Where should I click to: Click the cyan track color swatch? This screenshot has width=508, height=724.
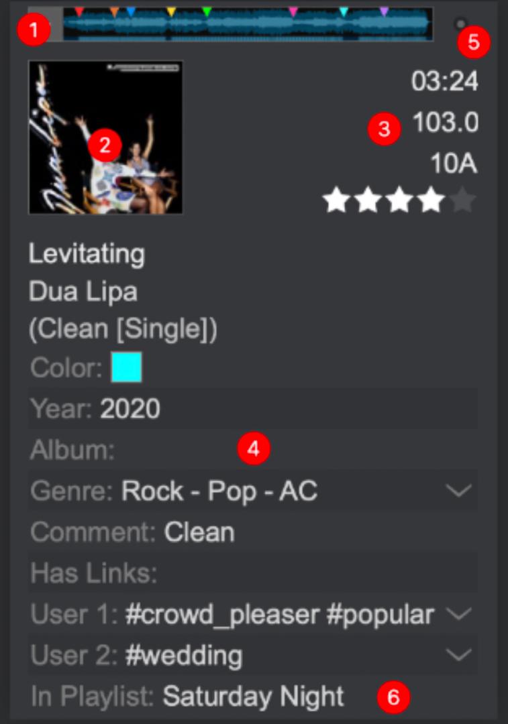(x=126, y=367)
